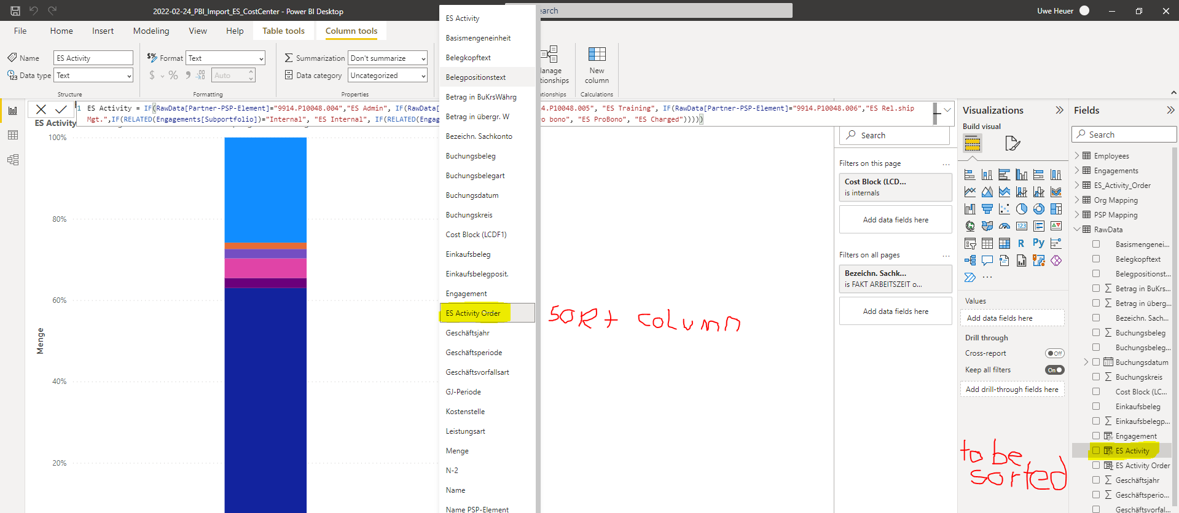The width and height of the screenshot is (1179, 513).
Task: Expand the Engagements table in Fields
Action: point(1077,171)
